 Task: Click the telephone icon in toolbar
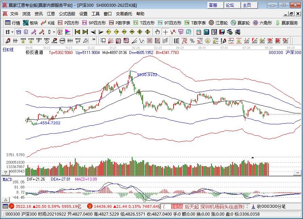coord(19,32)
